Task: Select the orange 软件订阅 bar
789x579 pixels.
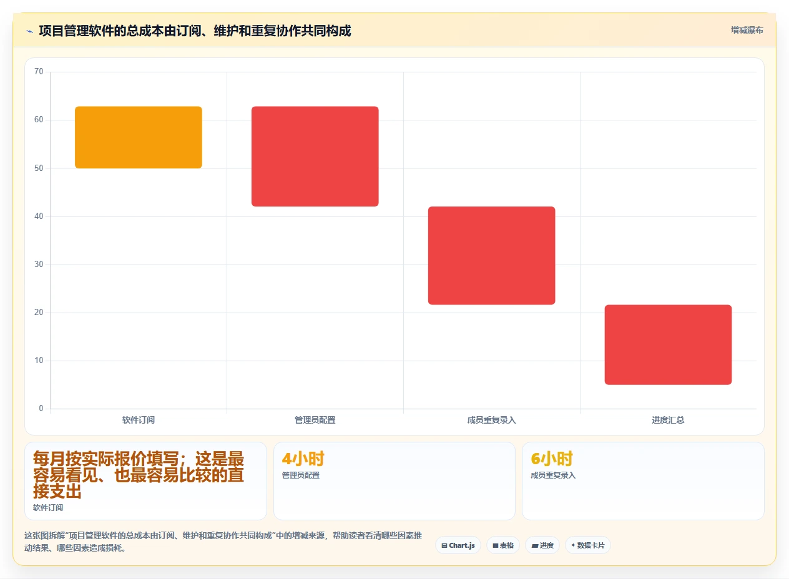Action: (139, 137)
